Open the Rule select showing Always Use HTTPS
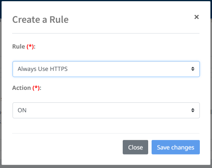Screen dimensions: 212x168 coord(106,69)
